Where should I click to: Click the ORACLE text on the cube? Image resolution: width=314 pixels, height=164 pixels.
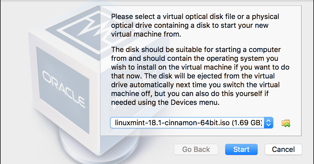point(64,89)
